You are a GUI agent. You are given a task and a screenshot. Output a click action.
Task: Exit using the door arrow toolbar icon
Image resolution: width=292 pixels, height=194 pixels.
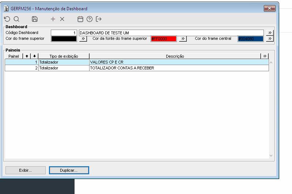click(99, 19)
